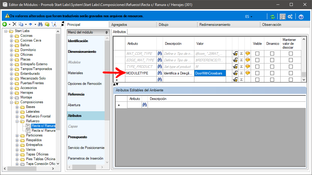Open the help question mark icon

[x=301, y=17]
